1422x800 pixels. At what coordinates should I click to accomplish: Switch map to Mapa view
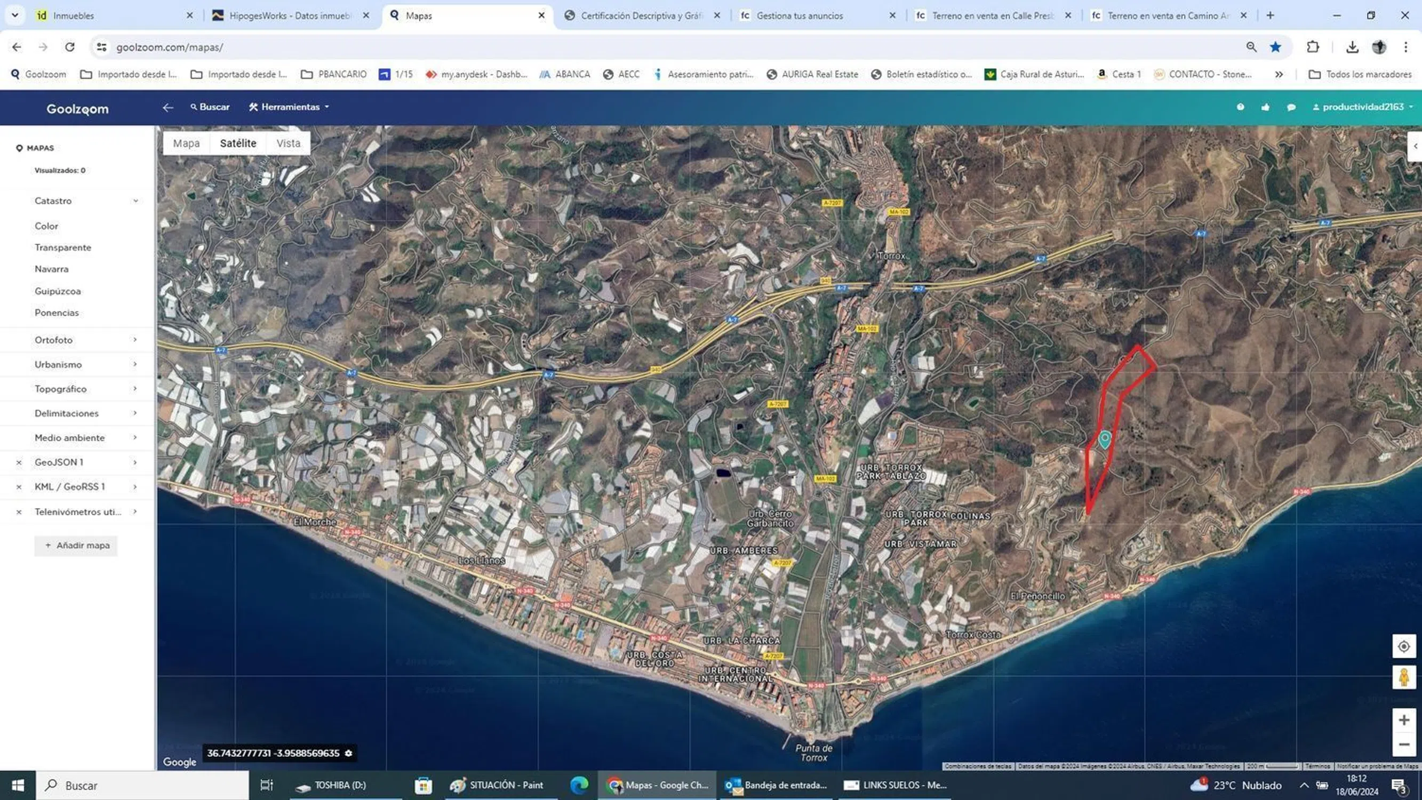[x=186, y=143]
